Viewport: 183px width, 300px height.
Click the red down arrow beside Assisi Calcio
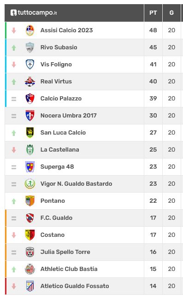coord(14,30)
